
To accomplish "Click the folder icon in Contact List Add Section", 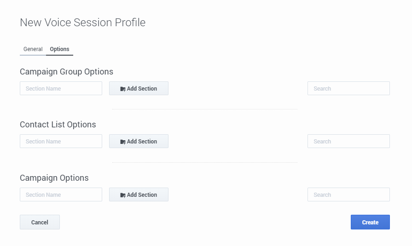I will 123,142.
